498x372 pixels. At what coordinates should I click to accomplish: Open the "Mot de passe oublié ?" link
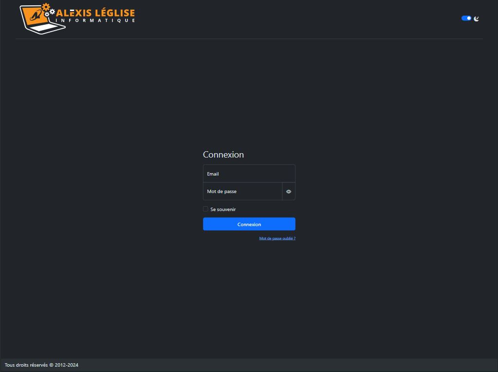click(x=277, y=238)
